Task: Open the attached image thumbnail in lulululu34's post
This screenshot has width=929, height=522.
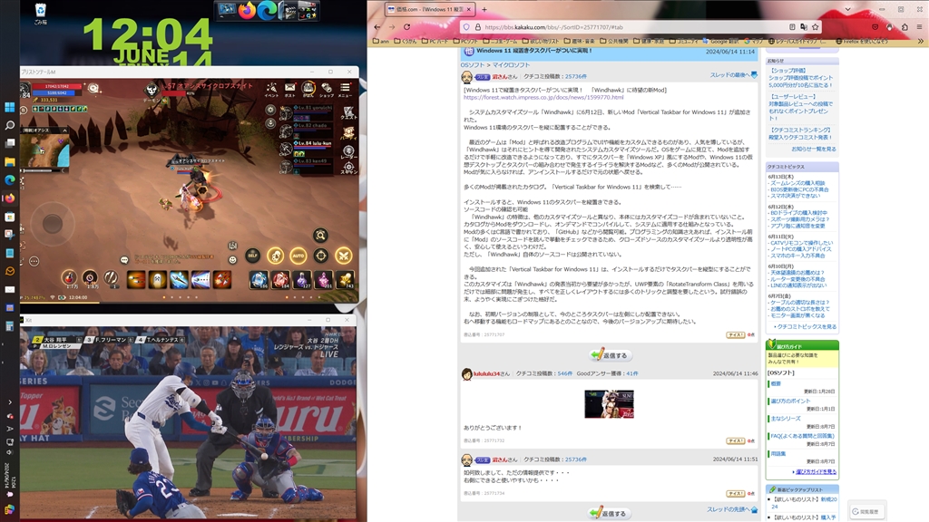Action: 609,404
